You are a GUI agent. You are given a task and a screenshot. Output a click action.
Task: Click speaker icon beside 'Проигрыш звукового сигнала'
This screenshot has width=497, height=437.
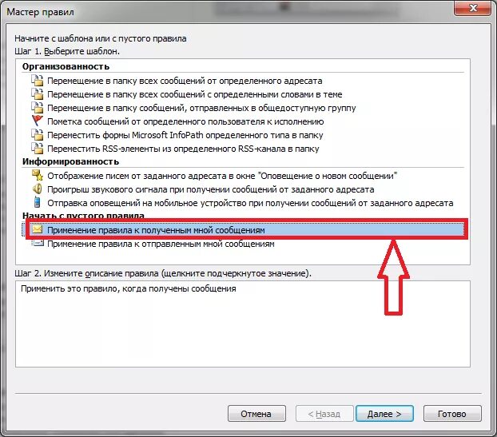[x=38, y=189]
